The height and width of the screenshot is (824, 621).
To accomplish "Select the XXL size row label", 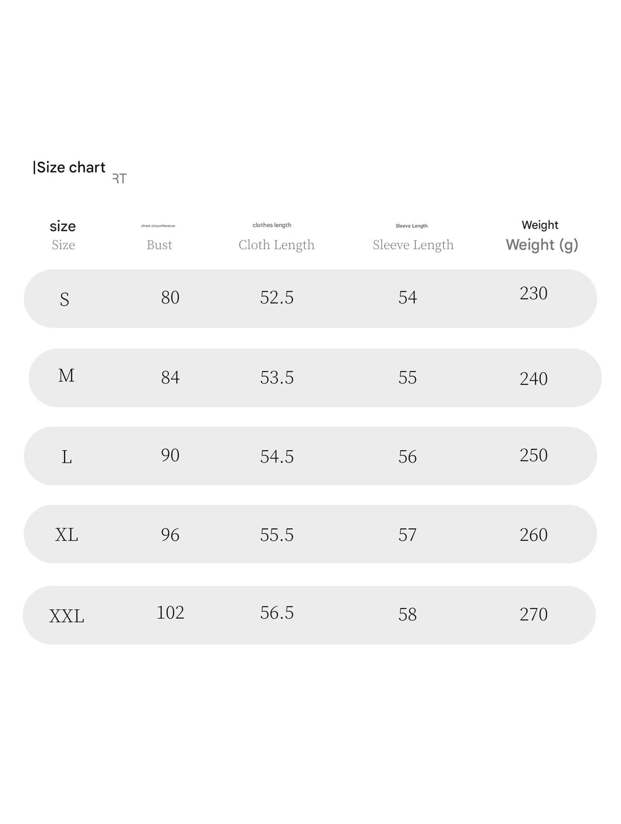I will click(x=67, y=616).
